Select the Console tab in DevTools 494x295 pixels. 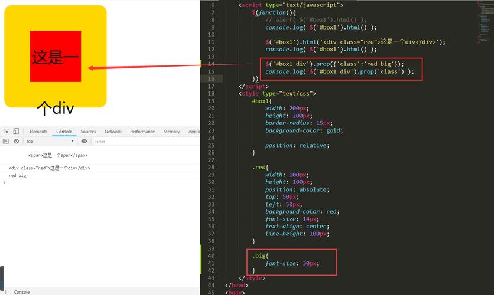click(64, 132)
